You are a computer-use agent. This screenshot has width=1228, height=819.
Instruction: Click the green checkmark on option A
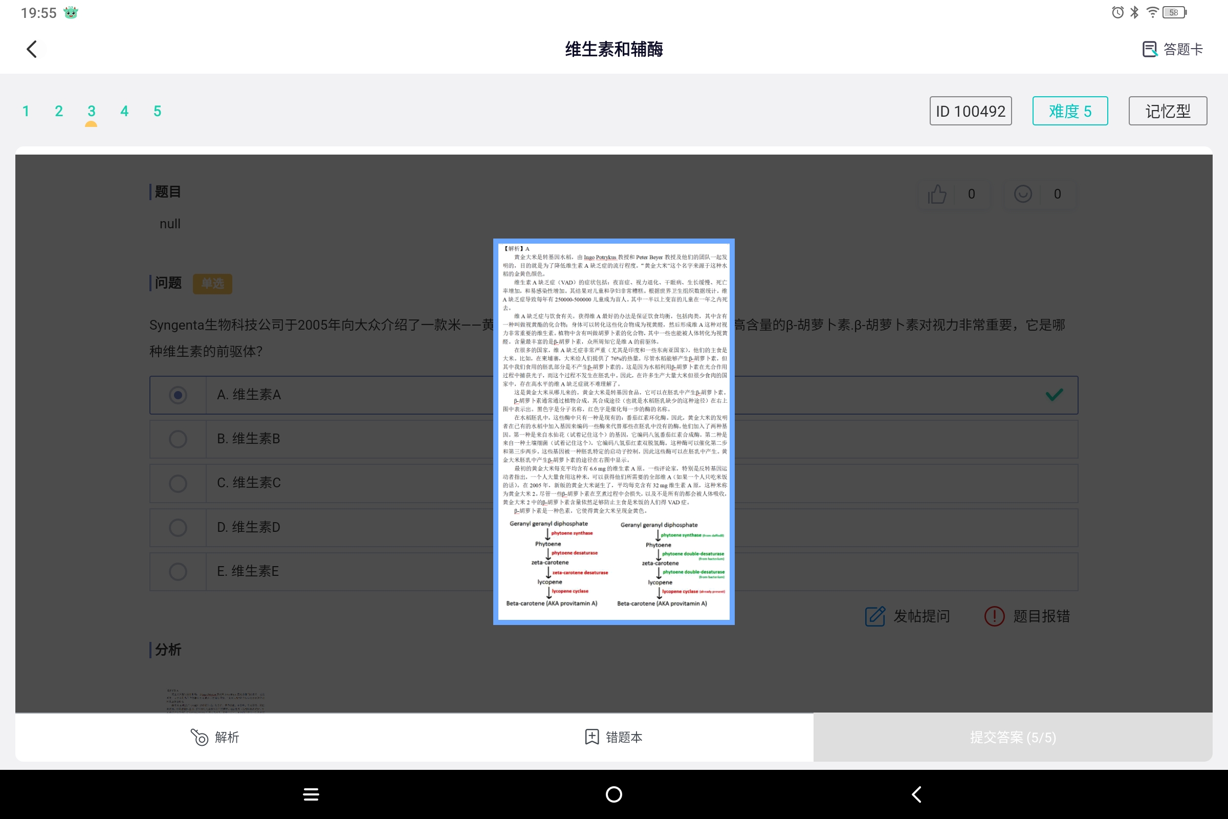(x=1054, y=395)
